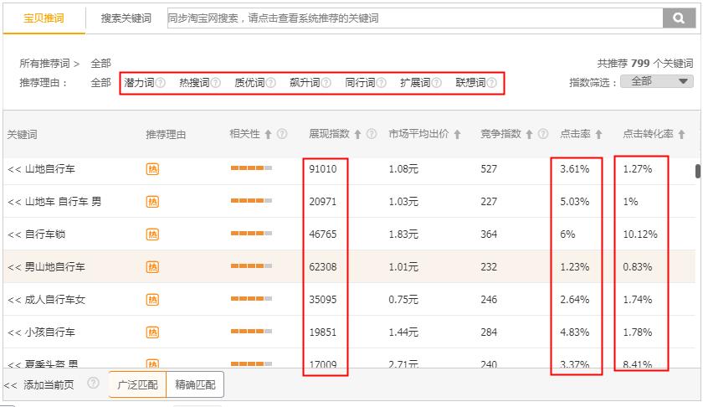
Task: Filter by 扩展词 reason
Action: (x=415, y=83)
